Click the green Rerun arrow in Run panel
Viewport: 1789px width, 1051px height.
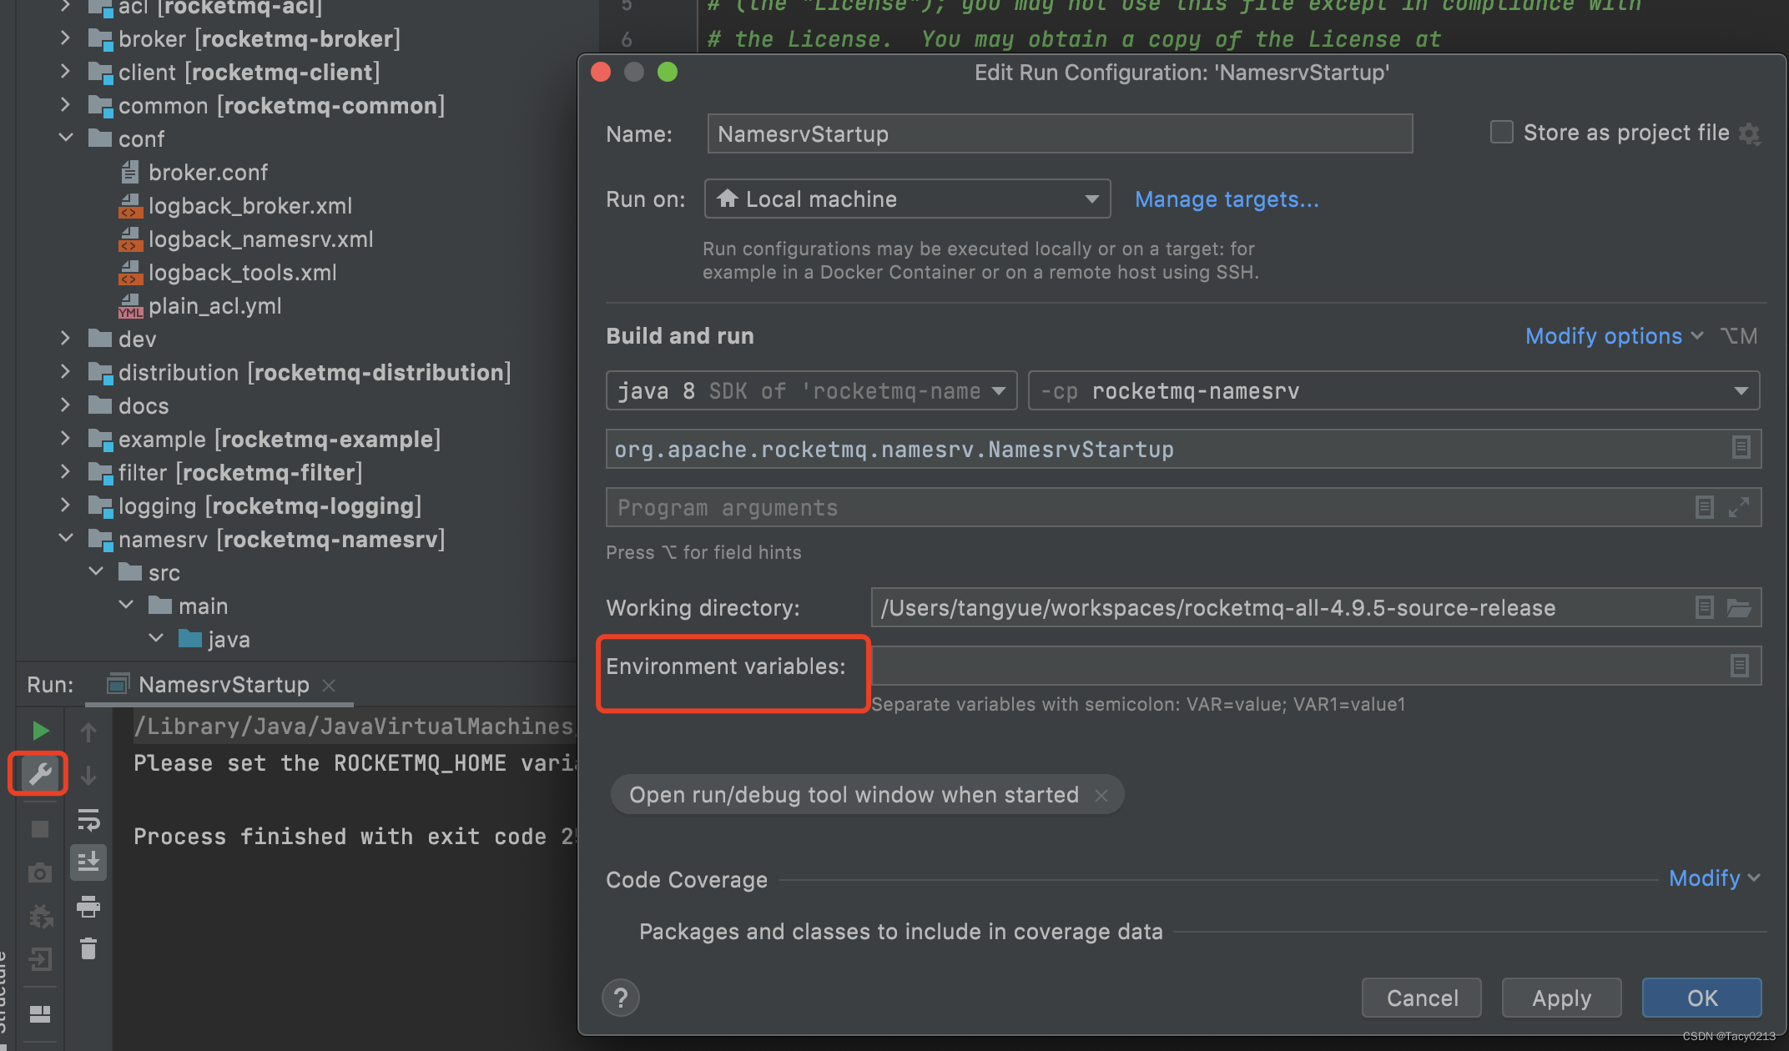[40, 731]
